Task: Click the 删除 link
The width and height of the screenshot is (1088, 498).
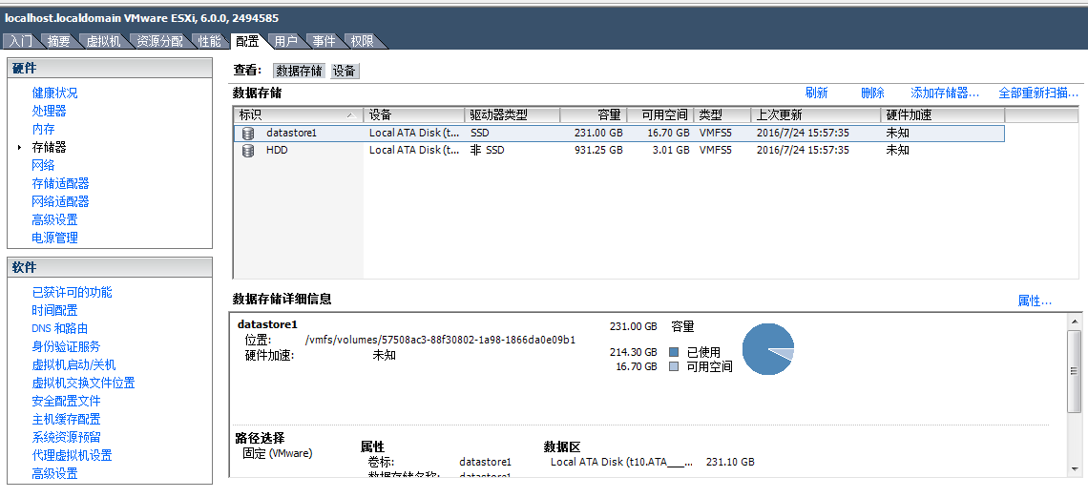Action: tap(872, 93)
